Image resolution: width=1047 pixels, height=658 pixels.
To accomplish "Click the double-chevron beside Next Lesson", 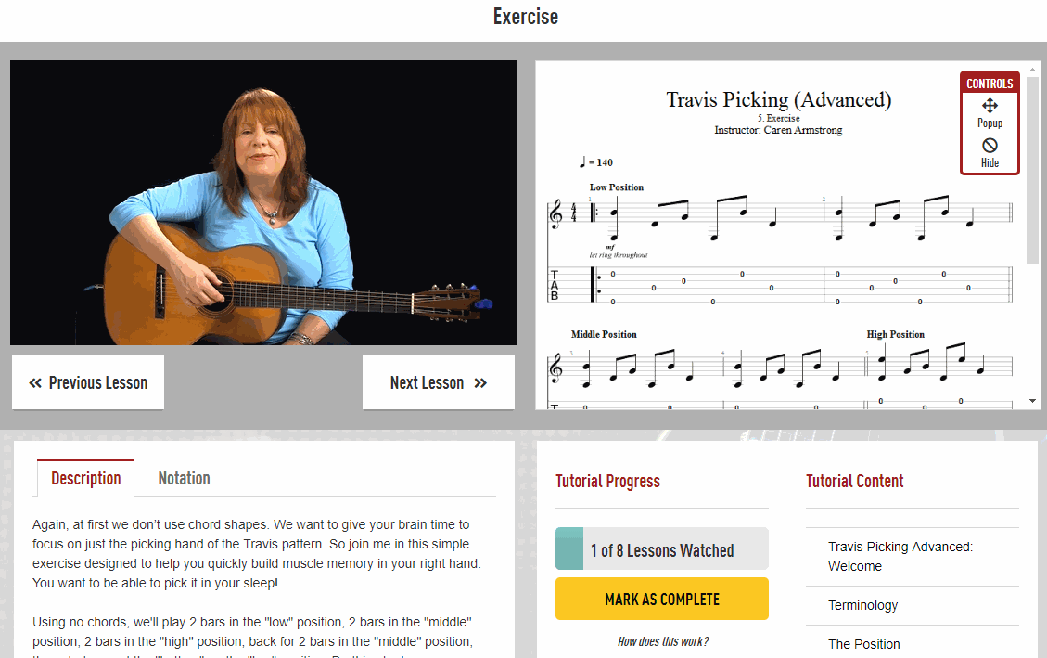I will pos(480,382).
